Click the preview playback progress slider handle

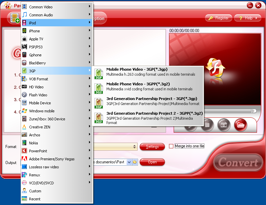pos(254,111)
